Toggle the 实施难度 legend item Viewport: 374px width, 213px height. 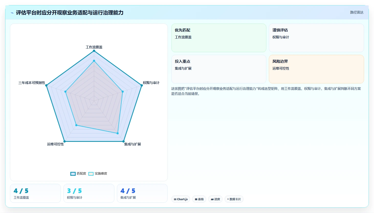98,174
